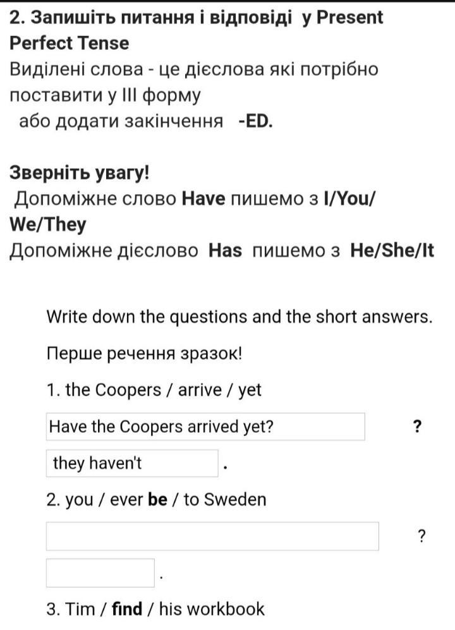Screen dimensions: 455x630
Task: Click the bold question mark beside the sample question
Action: [418, 427]
